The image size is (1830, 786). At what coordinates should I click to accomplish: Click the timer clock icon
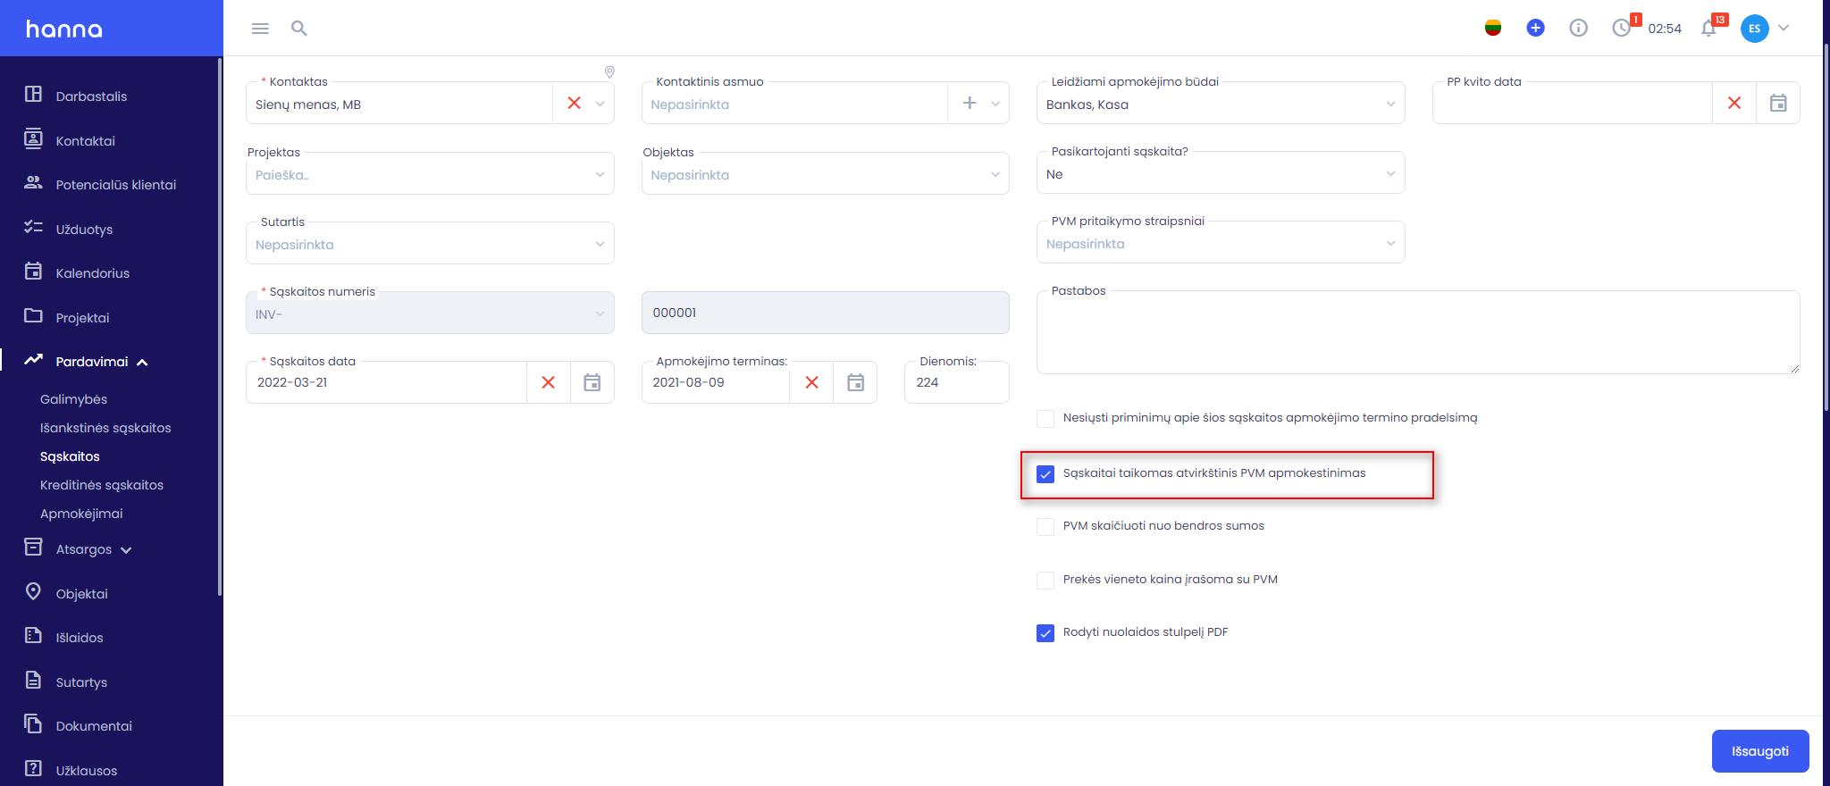[x=1621, y=29]
